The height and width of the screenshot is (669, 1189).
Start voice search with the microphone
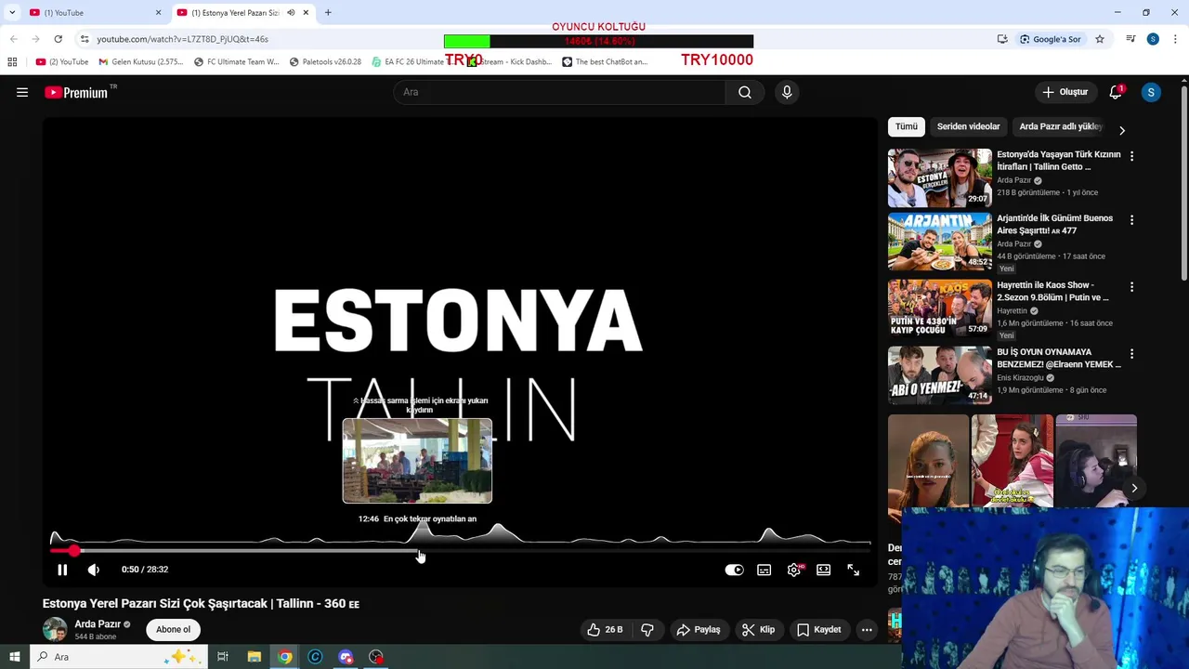point(787,92)
